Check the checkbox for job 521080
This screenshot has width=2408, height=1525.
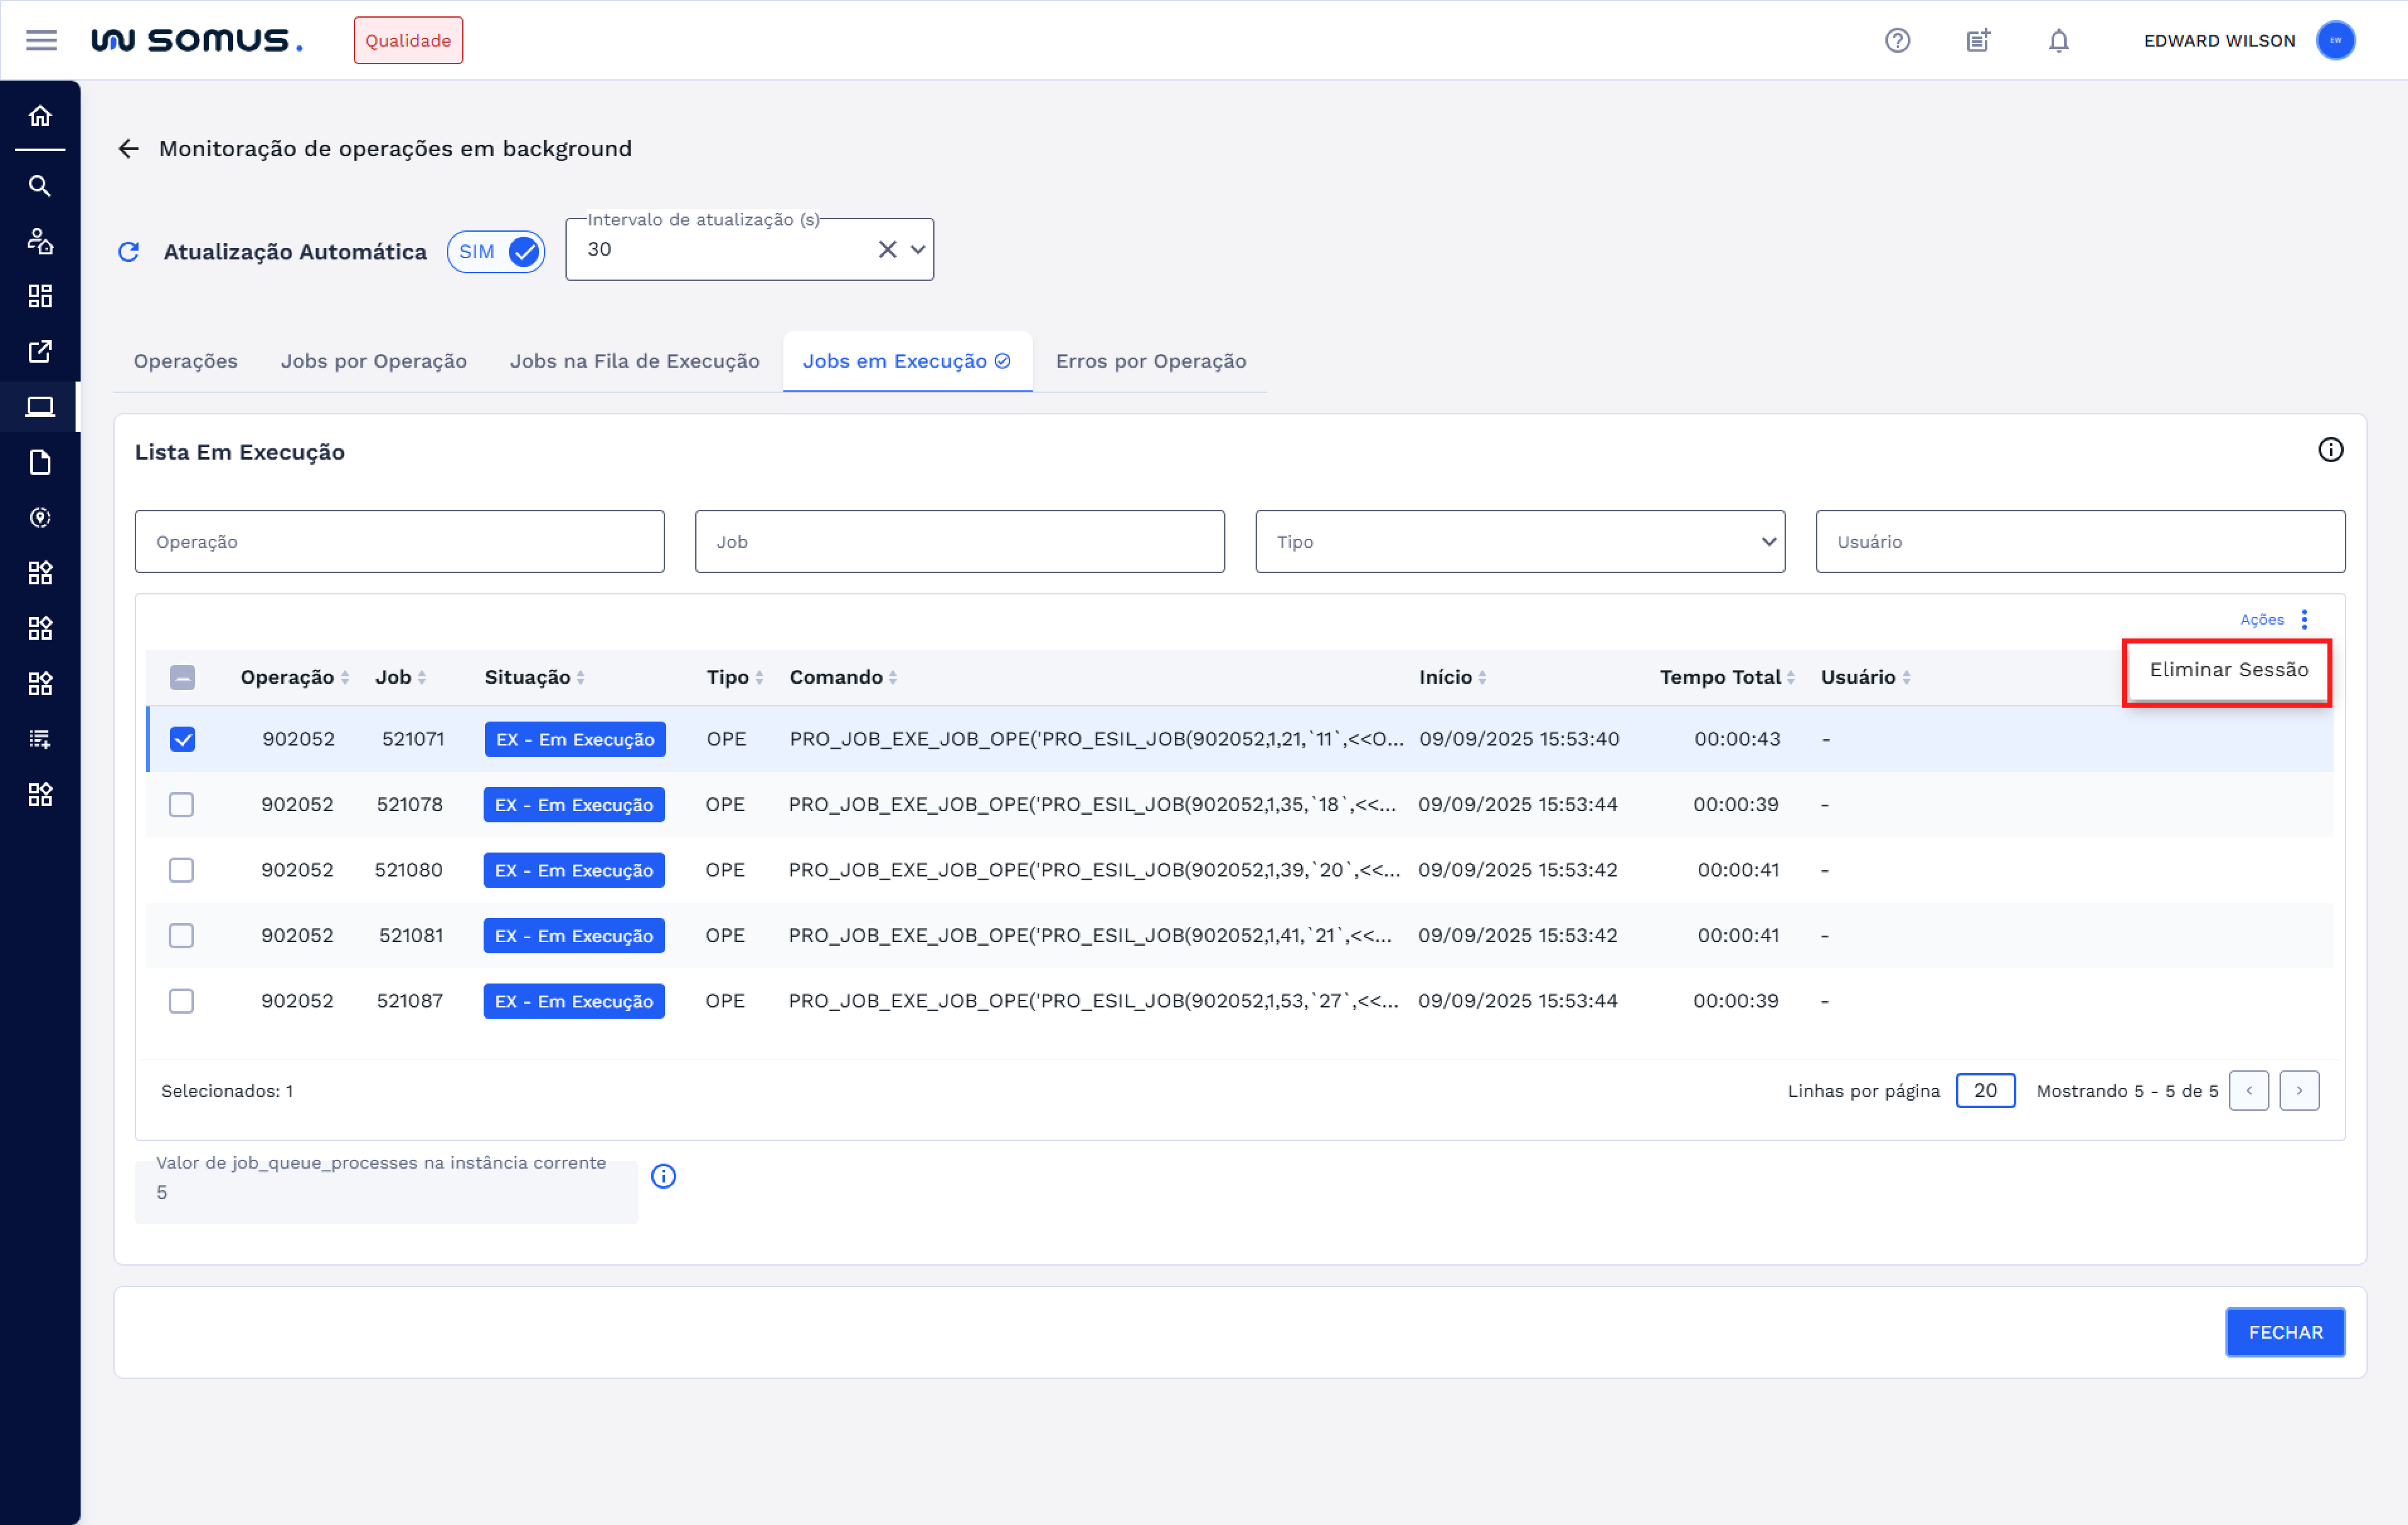pyautogui.click(x=182, y=870)
